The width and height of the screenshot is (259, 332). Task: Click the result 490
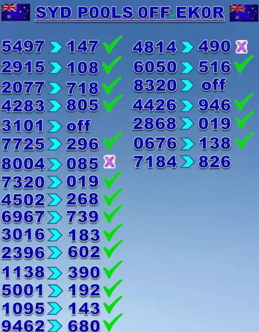215,46
